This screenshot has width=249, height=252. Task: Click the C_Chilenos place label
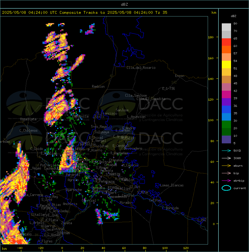click(x=28, y=130)
